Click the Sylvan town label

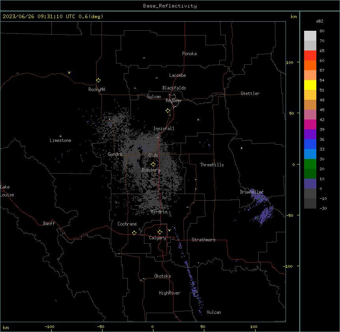(x=154, y=97)
